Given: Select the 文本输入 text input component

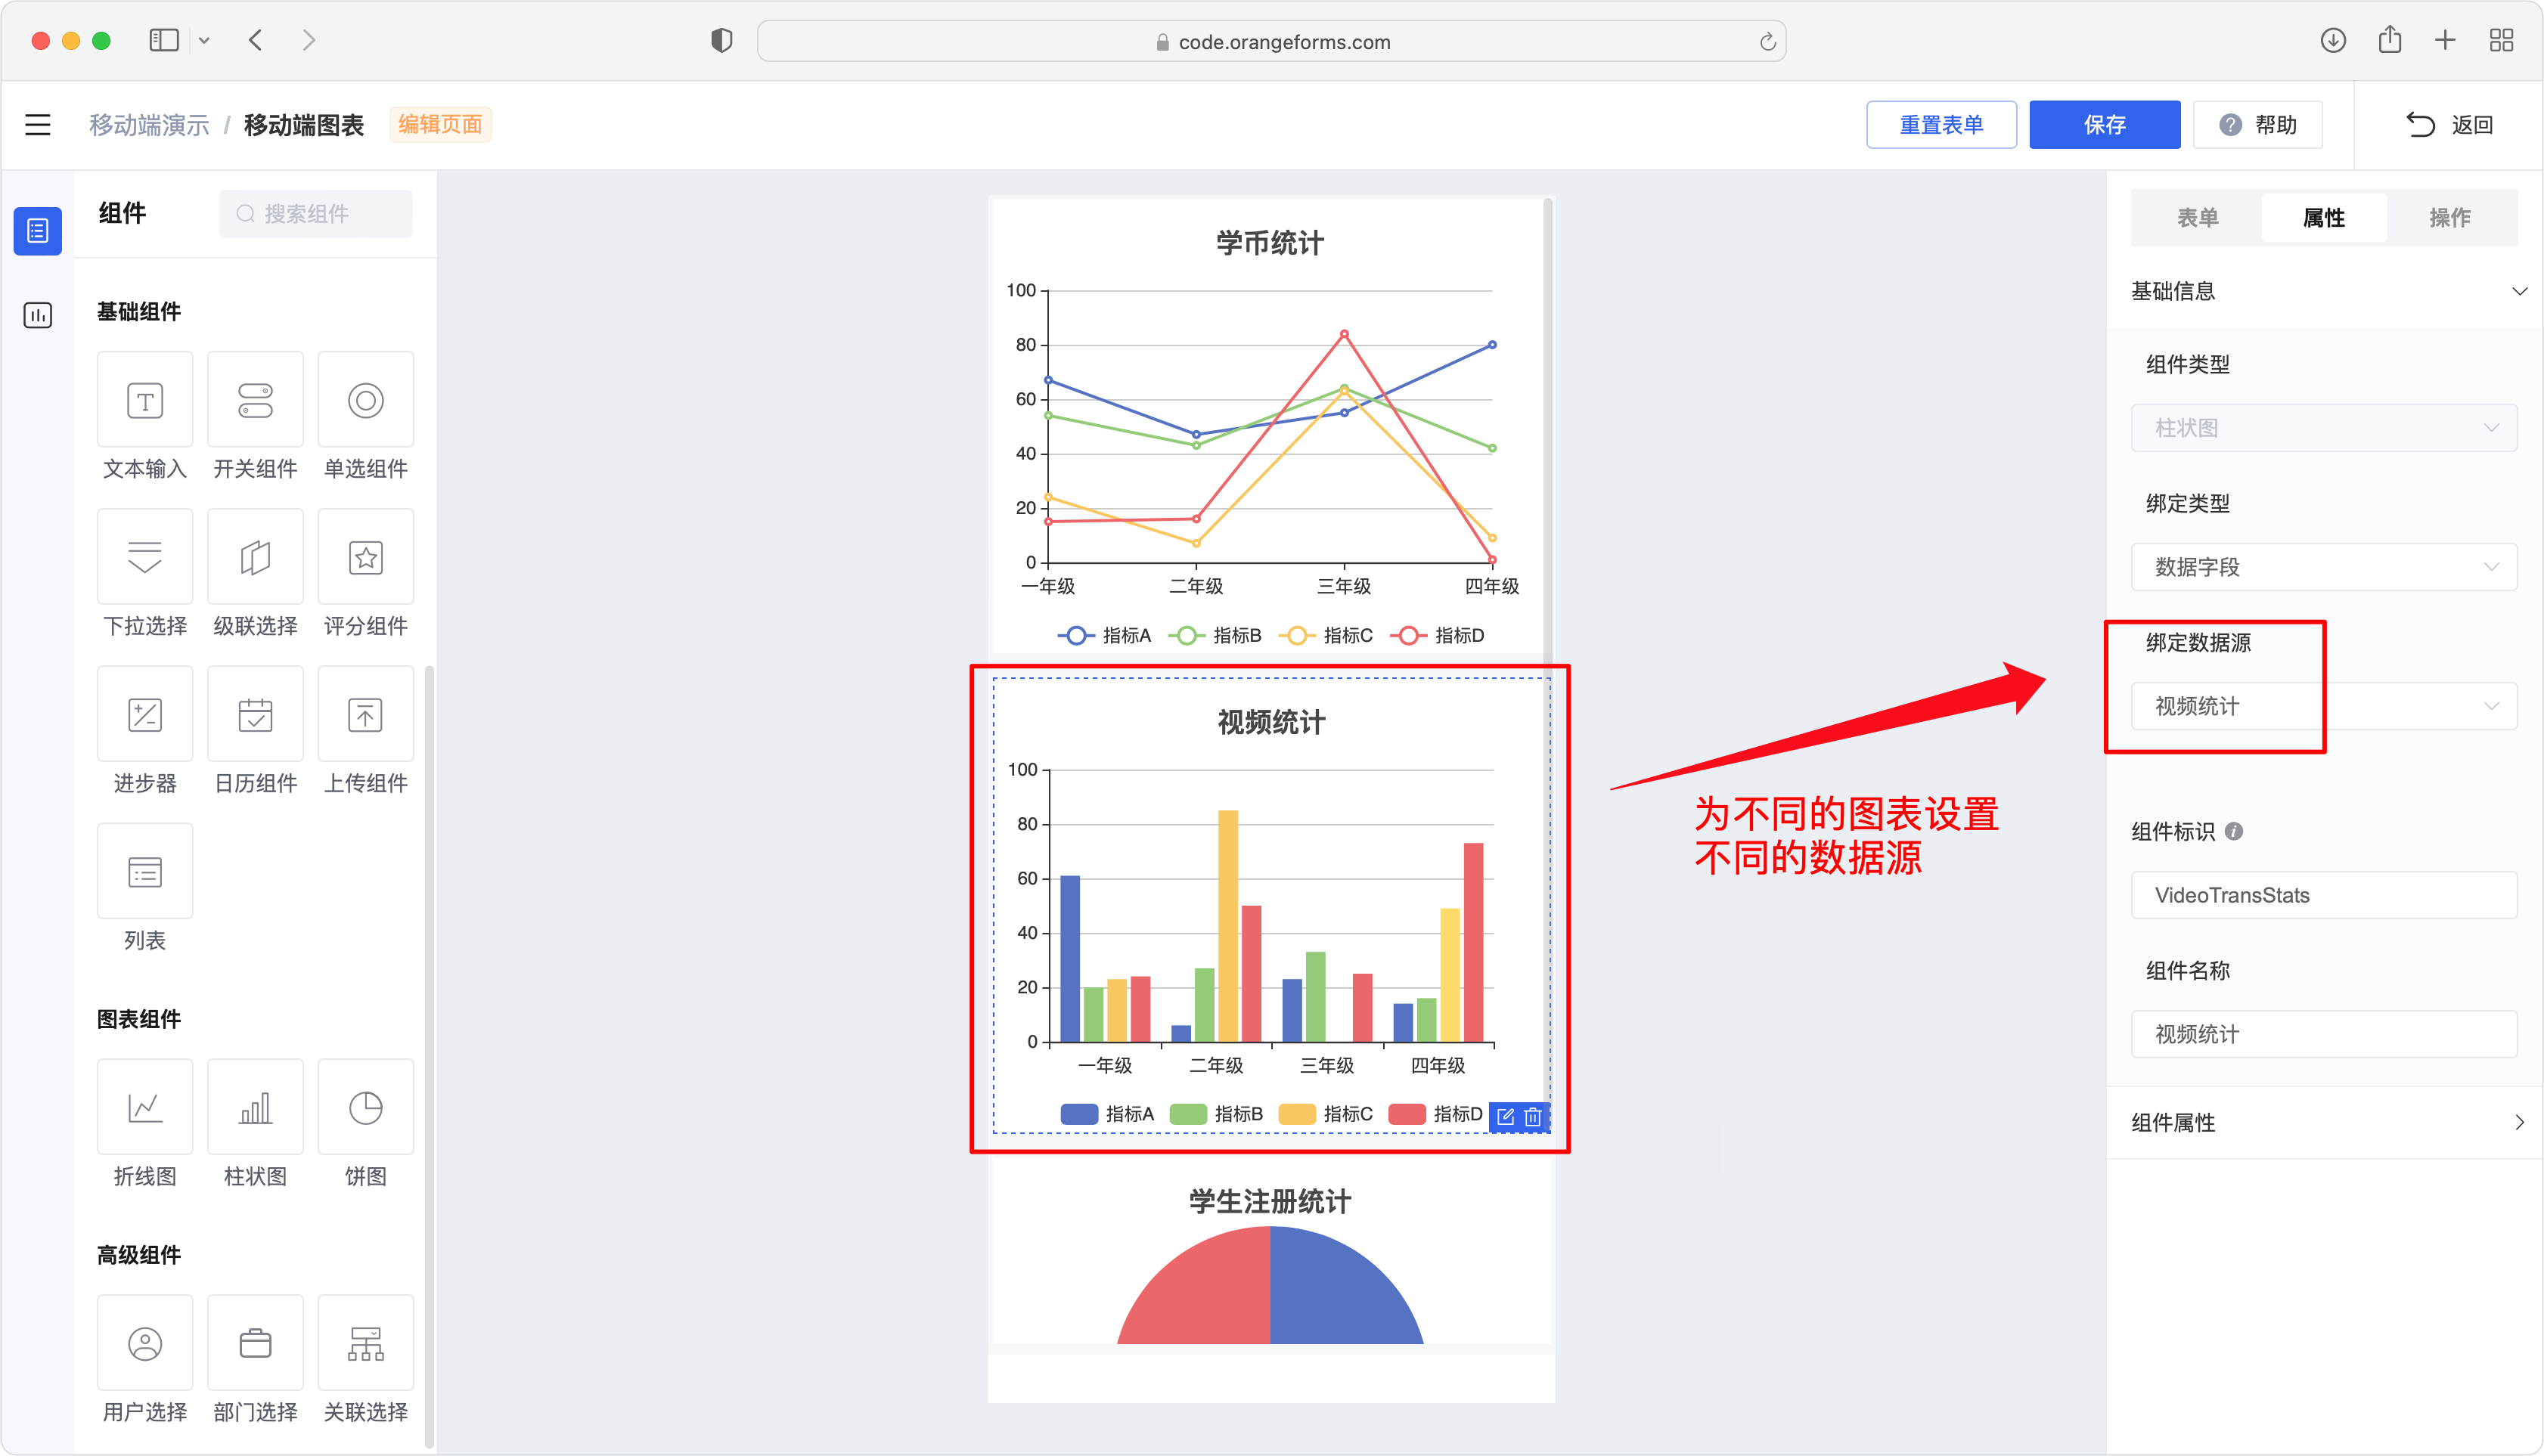Looking at the screenshot, I should (x=145, y=400).
